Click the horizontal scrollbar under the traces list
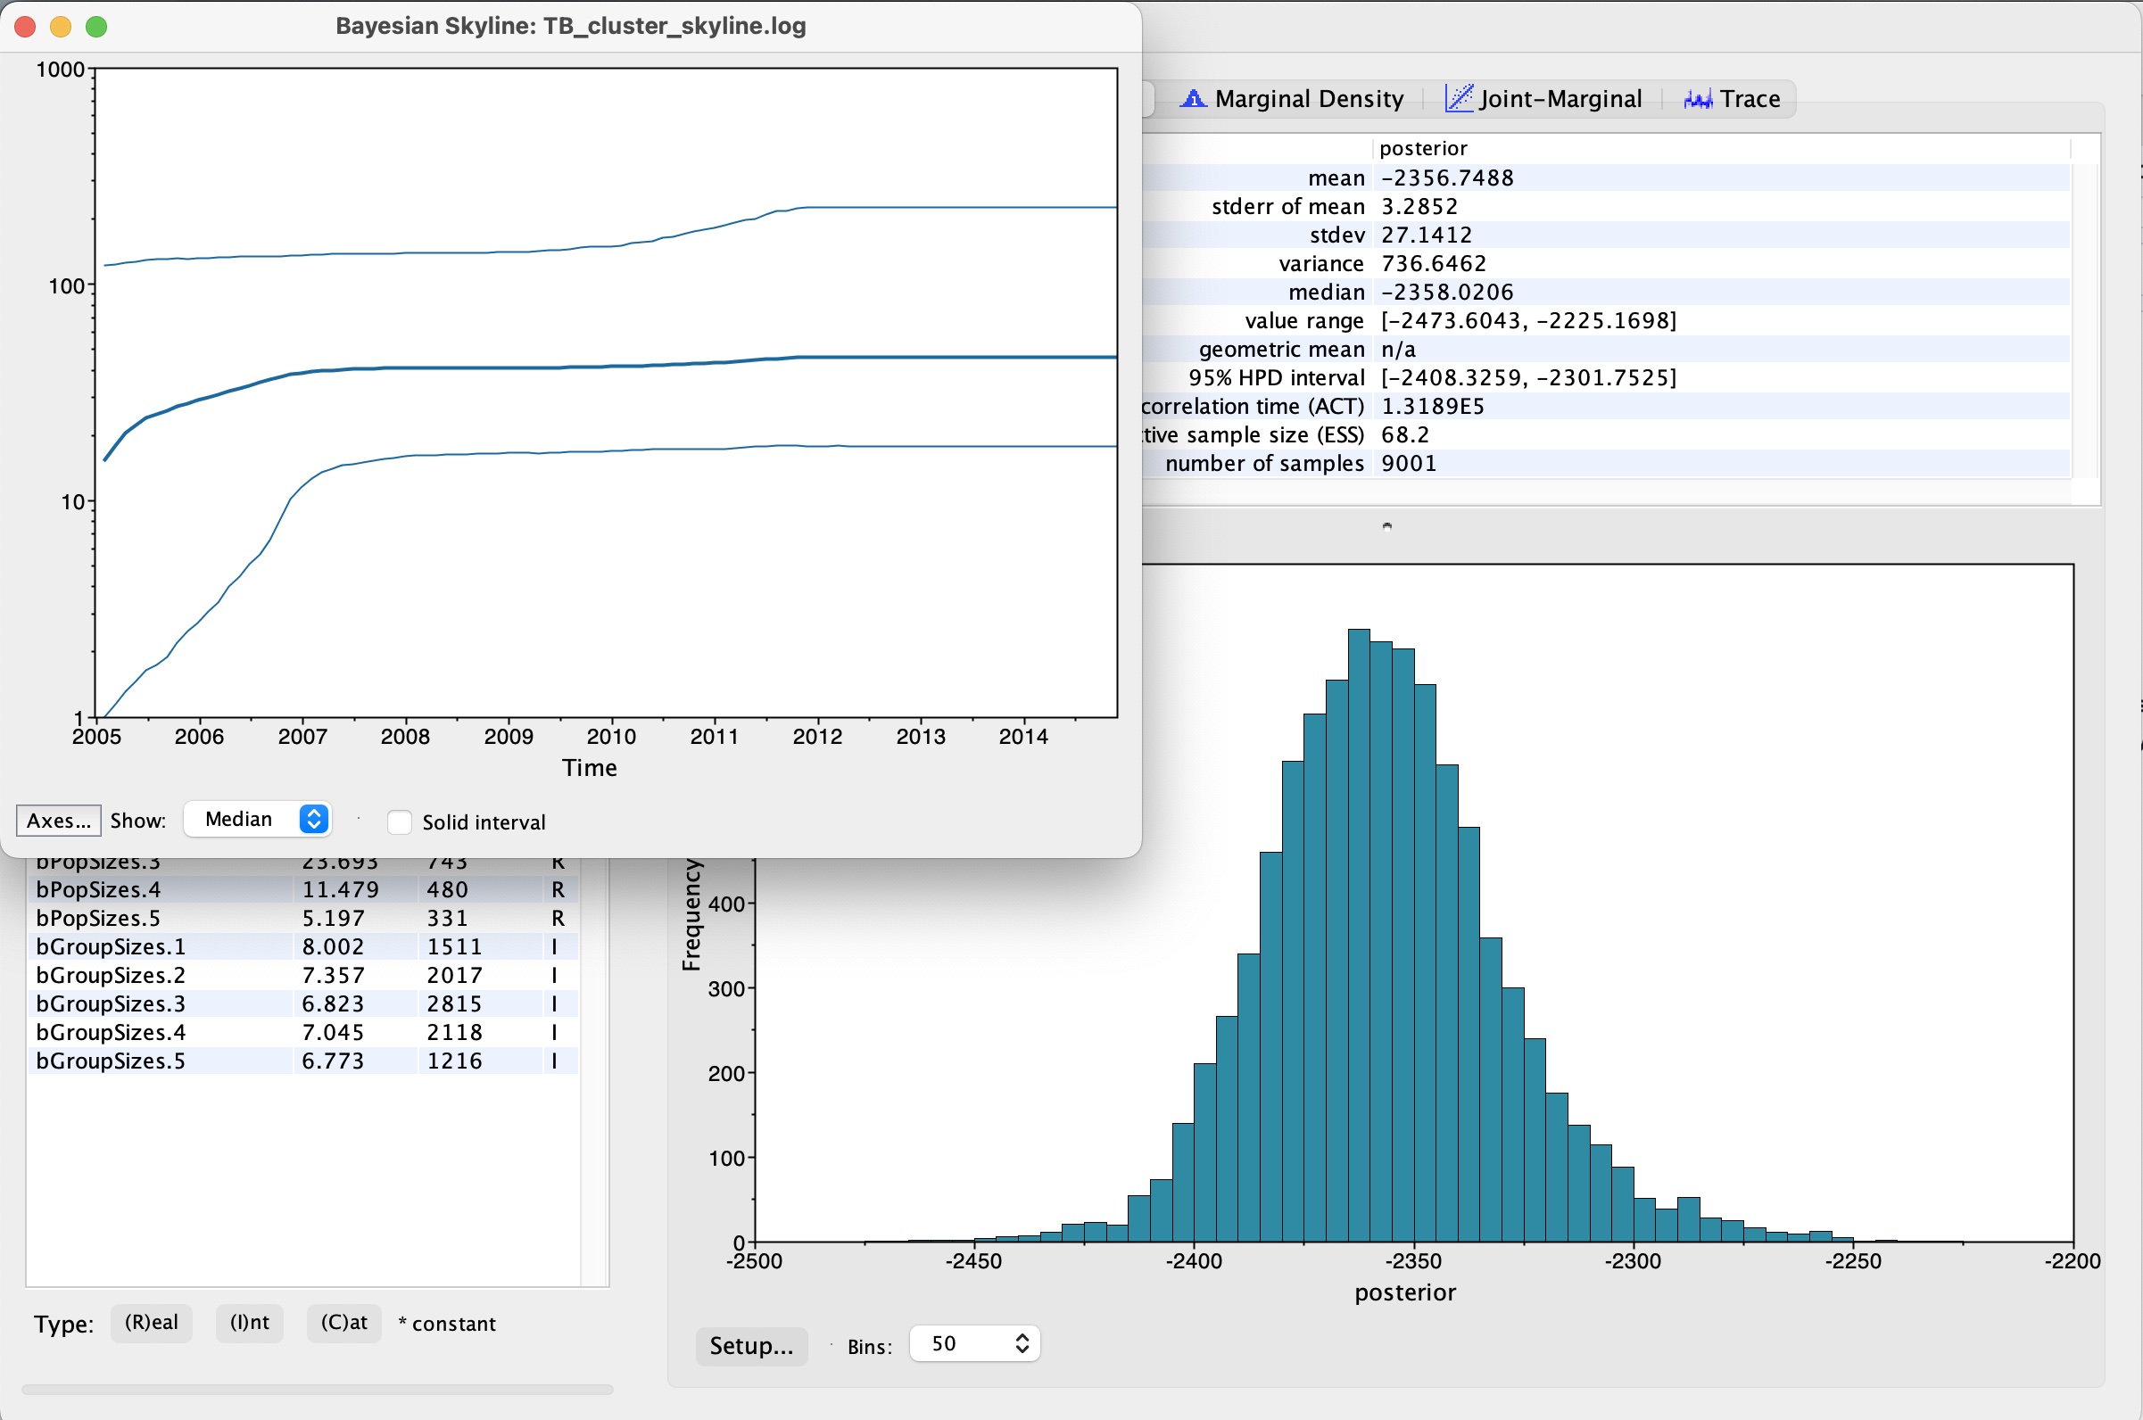Image resolution: width=2143 pixels, height=1420 pixels. 317,1389
